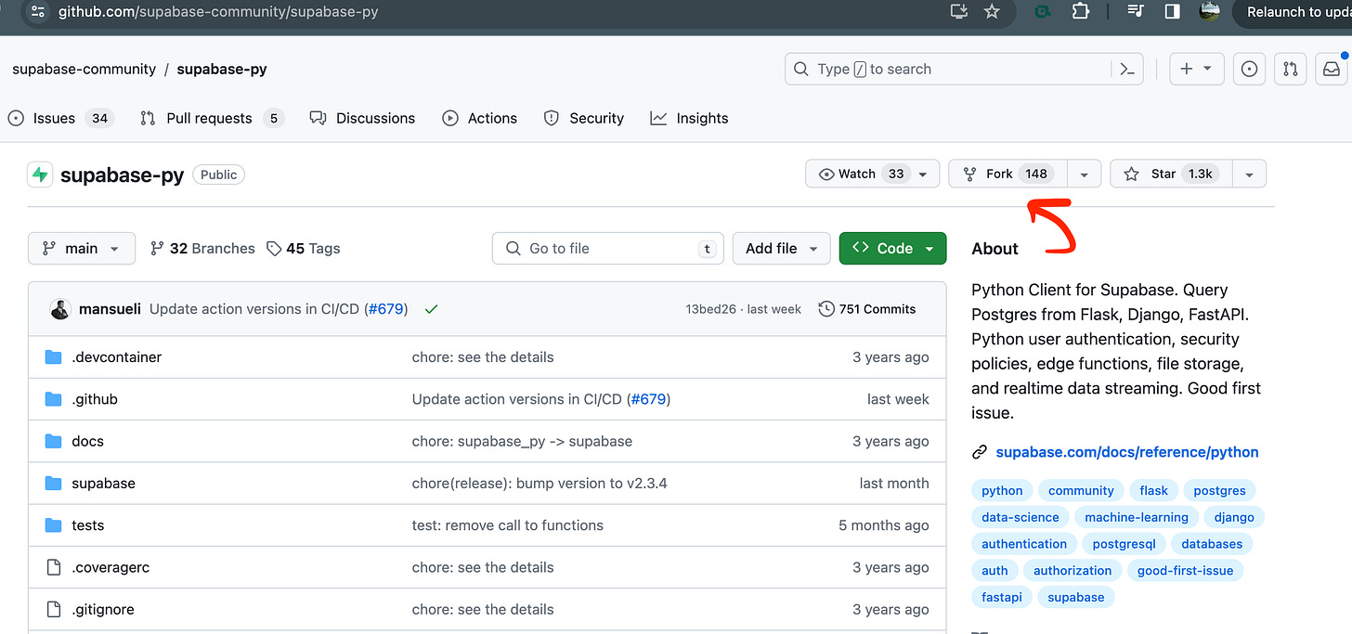Image resolution: width=1352 pixels, height=634 pixels.
Task: Open the GitHub issues icon in header
Action: coord(1250,69)
